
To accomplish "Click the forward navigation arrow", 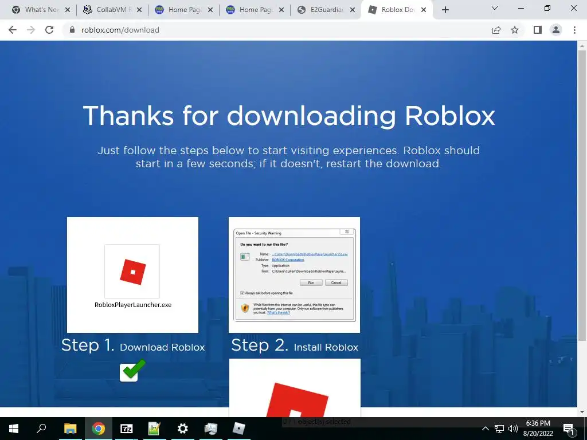I will pos(31,30).
